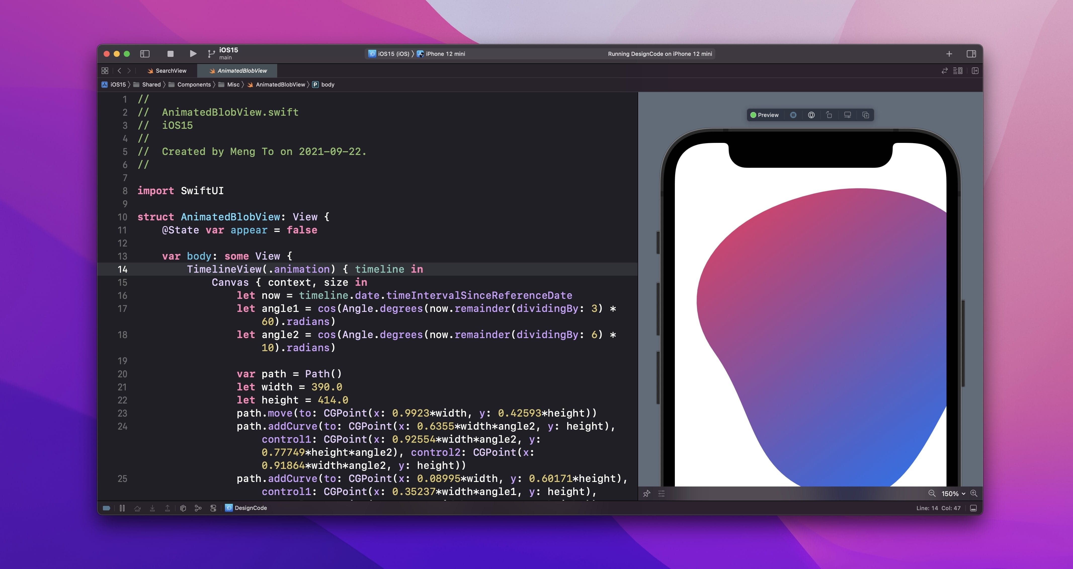Pin the preview canvas
Image resolution: width=1073 pixels, height=569 pixels.
pos(646,494)
